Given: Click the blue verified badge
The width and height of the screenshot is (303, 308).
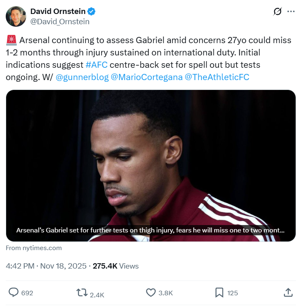Looking at the screenshot, I should point(92,11).
